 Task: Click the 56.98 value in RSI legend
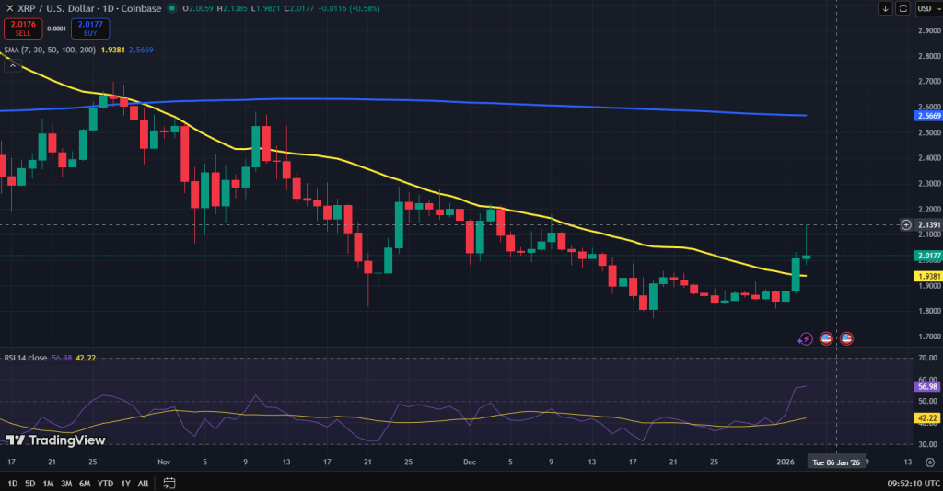[62, 358]
